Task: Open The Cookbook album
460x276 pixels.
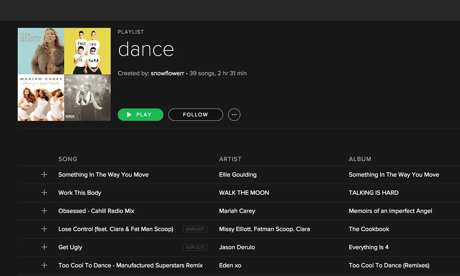Action: (x=369, y=229)
